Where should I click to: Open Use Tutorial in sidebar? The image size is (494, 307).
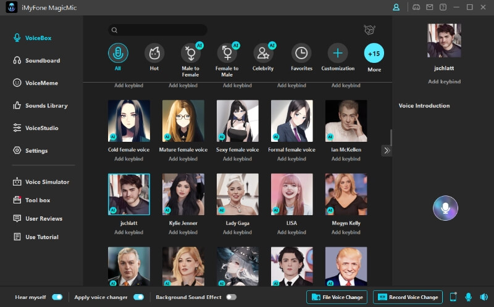[36, 237]
